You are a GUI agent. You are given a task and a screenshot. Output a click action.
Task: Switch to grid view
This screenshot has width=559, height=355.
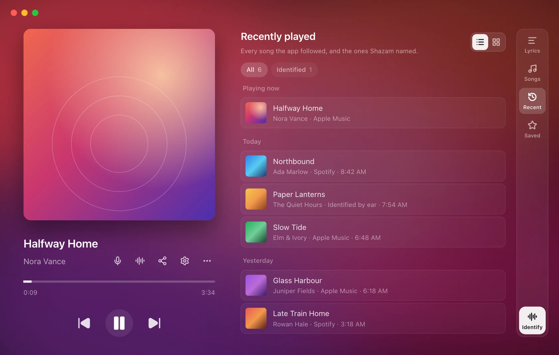tap(496, 42)
